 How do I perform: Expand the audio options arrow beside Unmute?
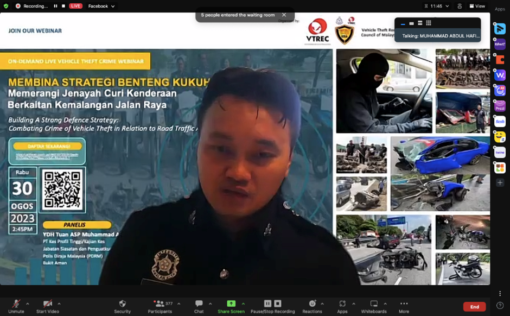28,304
